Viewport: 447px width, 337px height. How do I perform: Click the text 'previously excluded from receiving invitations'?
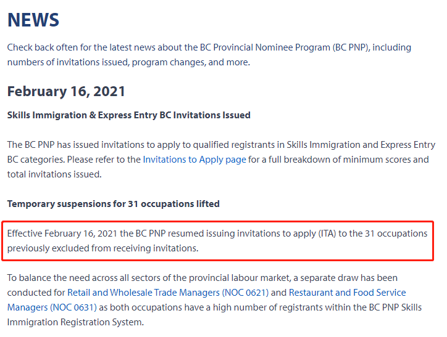tap(102, 248)
